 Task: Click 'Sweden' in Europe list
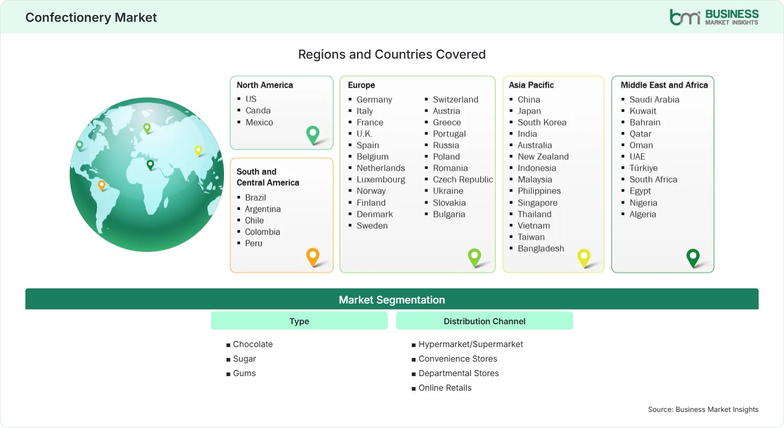coord(372,226)
